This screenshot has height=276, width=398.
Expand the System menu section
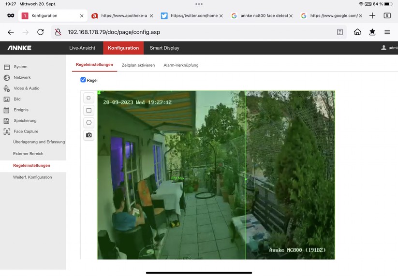20,67
